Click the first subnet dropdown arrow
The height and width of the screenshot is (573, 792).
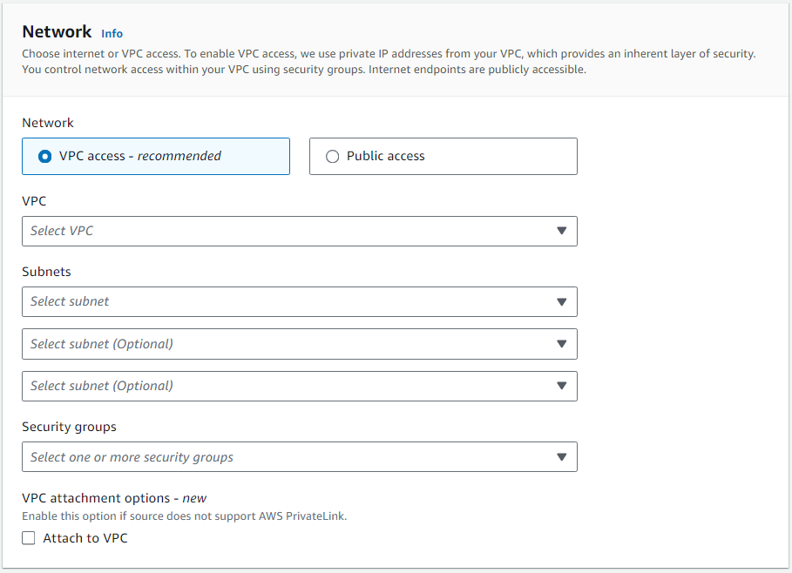click(x=561, y=301)
